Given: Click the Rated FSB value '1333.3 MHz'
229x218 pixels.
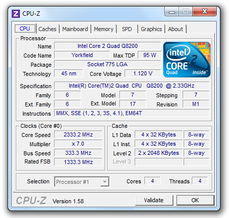Looking at the screenshot, I should (78, 162).
